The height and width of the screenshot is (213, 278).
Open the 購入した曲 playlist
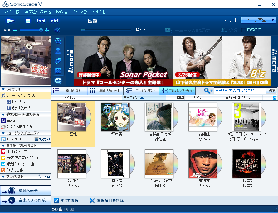coord(12,170)
